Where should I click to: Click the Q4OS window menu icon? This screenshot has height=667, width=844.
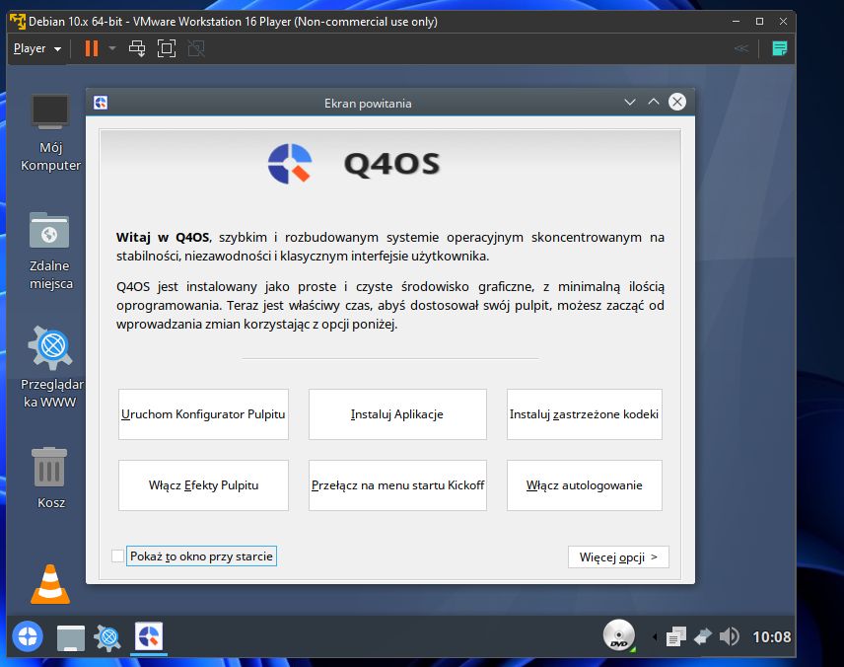(101, 103)
